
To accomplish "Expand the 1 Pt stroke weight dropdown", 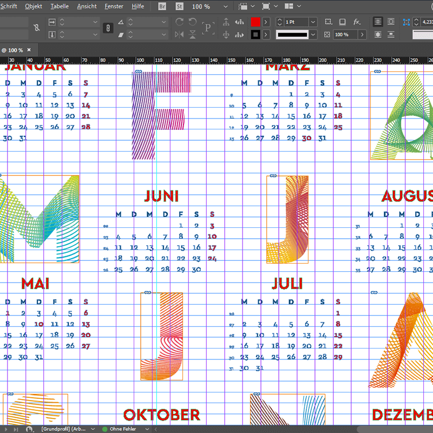I will tap(313, 22).
